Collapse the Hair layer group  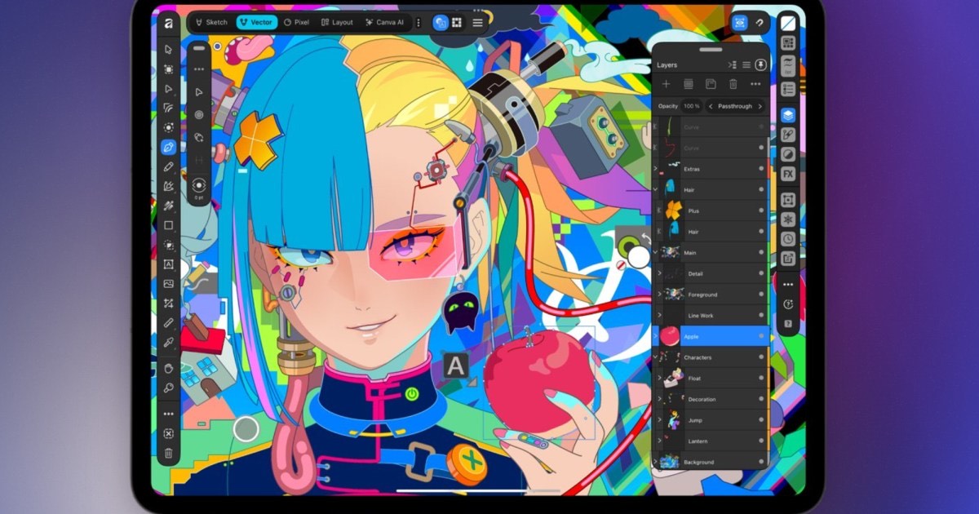coord(656,189)
